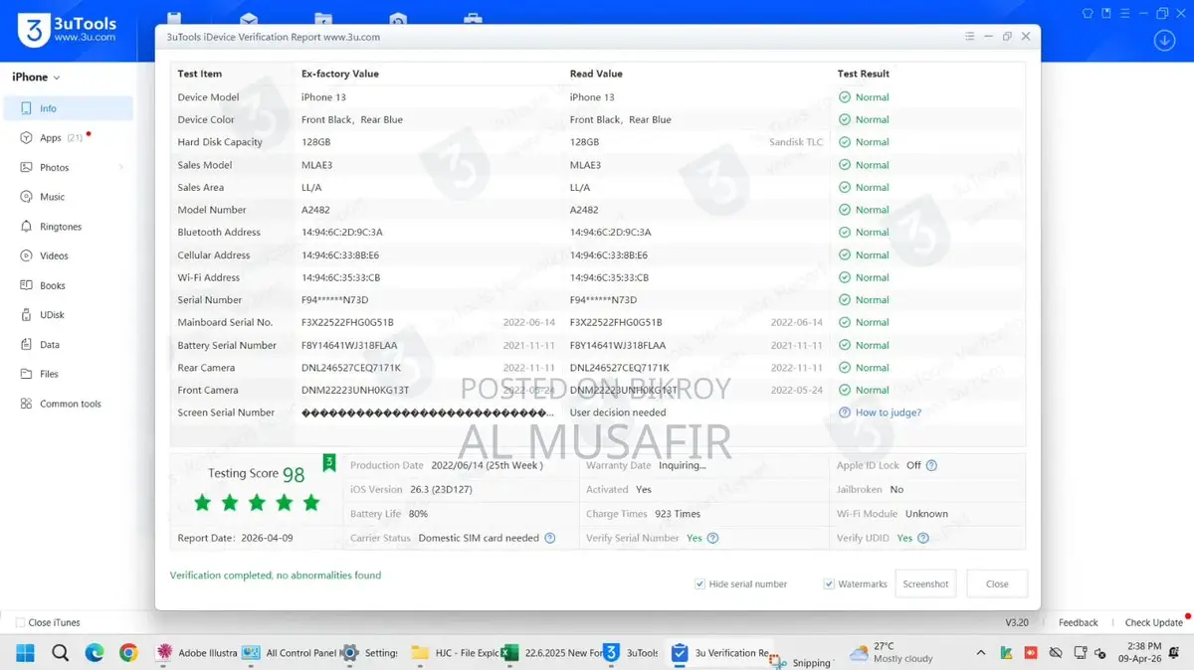The width and height of the screenshot is (1194, 670).
Task: Open report dialog list menu icon
Action: (970, 37)
